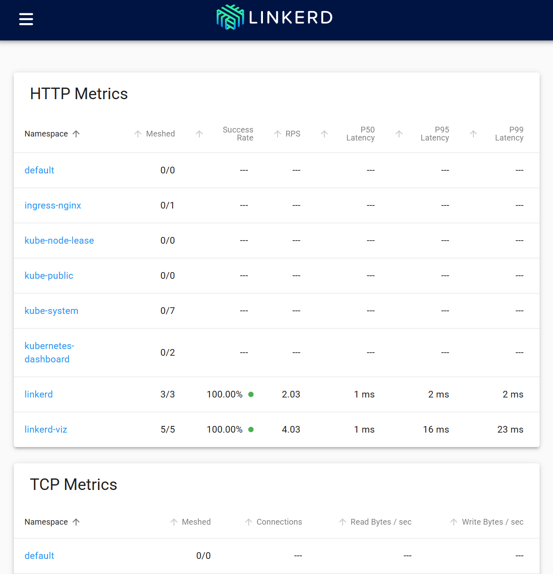
Task: Sort by P95 Latency arrow
Action: (399, 134)
